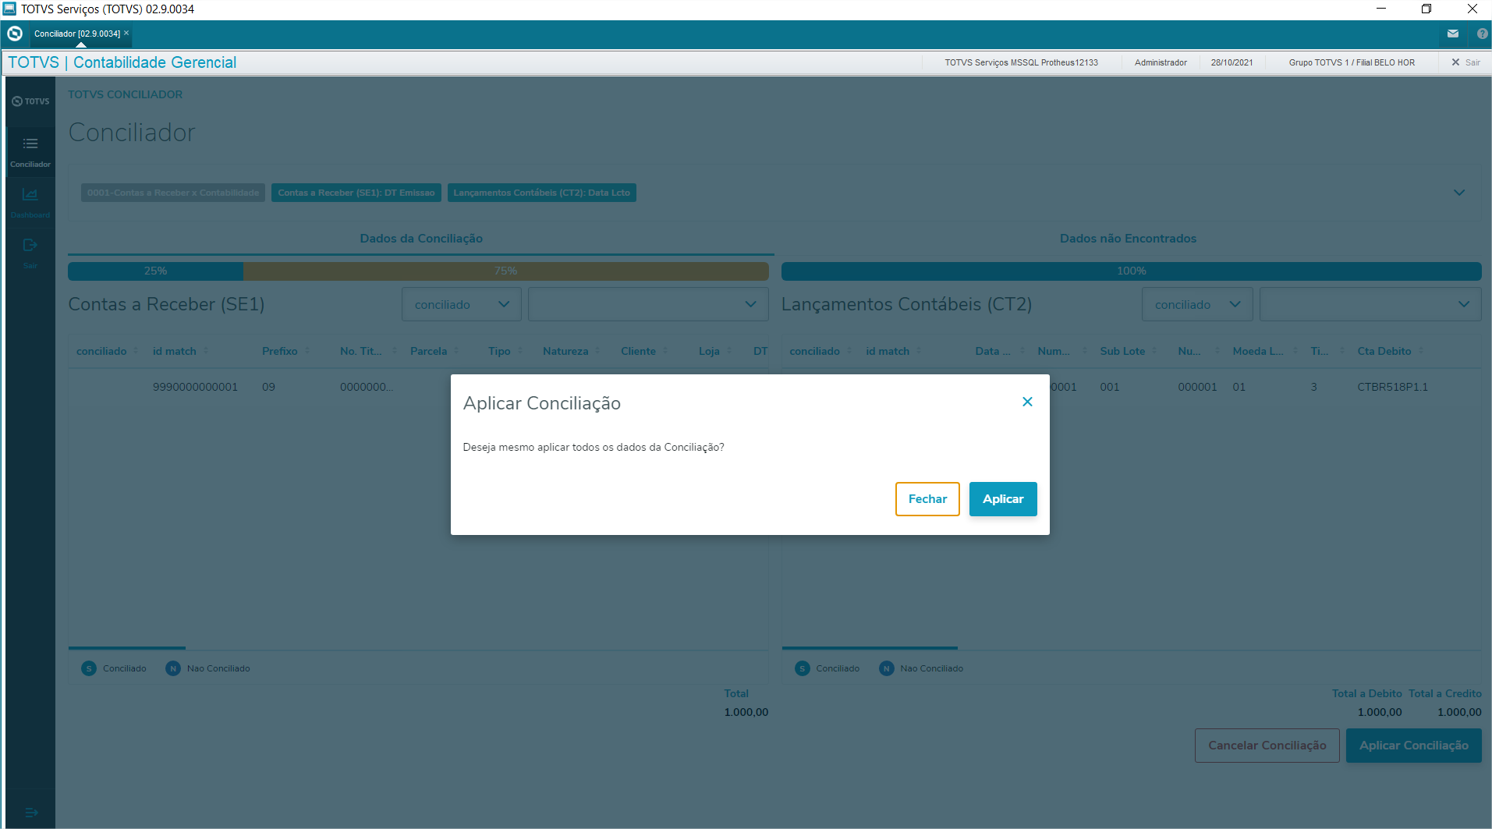
Task: Click the conciliado column header in Contas a Receber table
Action: (101, 351)
